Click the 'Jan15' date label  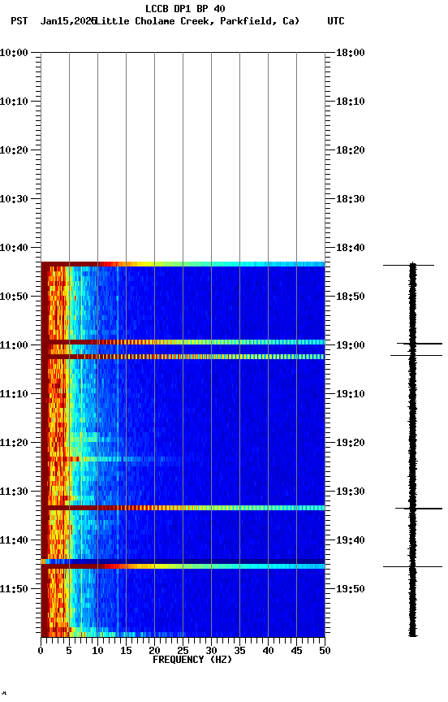coord(54,21)
